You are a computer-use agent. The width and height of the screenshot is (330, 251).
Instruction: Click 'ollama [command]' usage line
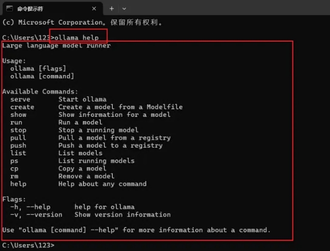[x=42, y=76]
